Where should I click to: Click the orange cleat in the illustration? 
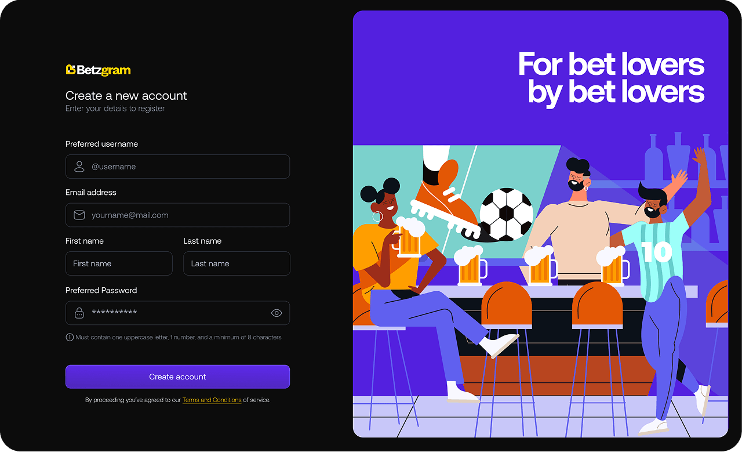coord(445,200)
